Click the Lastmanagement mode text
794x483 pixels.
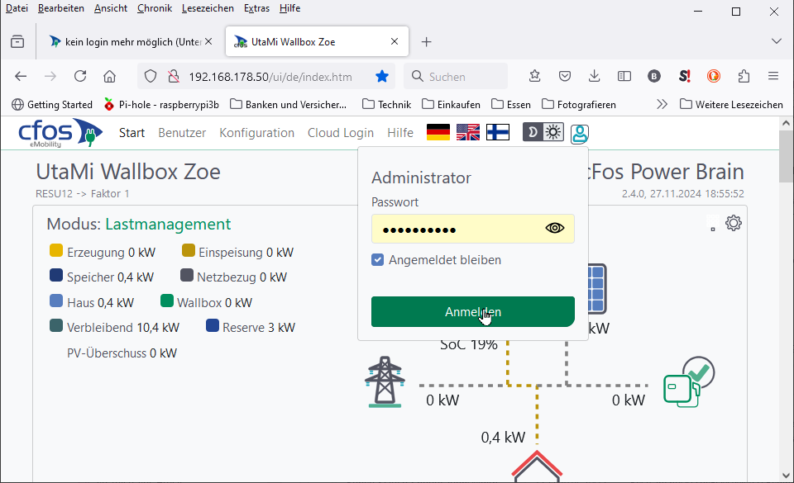click(x=168, y=224)
